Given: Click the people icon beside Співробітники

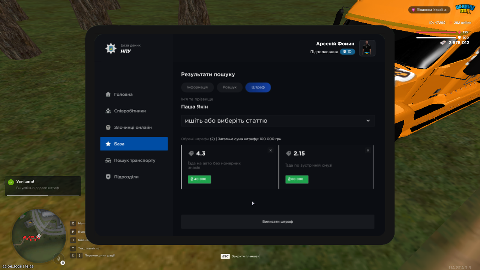Looking at the screenshot, I should pyautogui.click(x=108, y=111).
